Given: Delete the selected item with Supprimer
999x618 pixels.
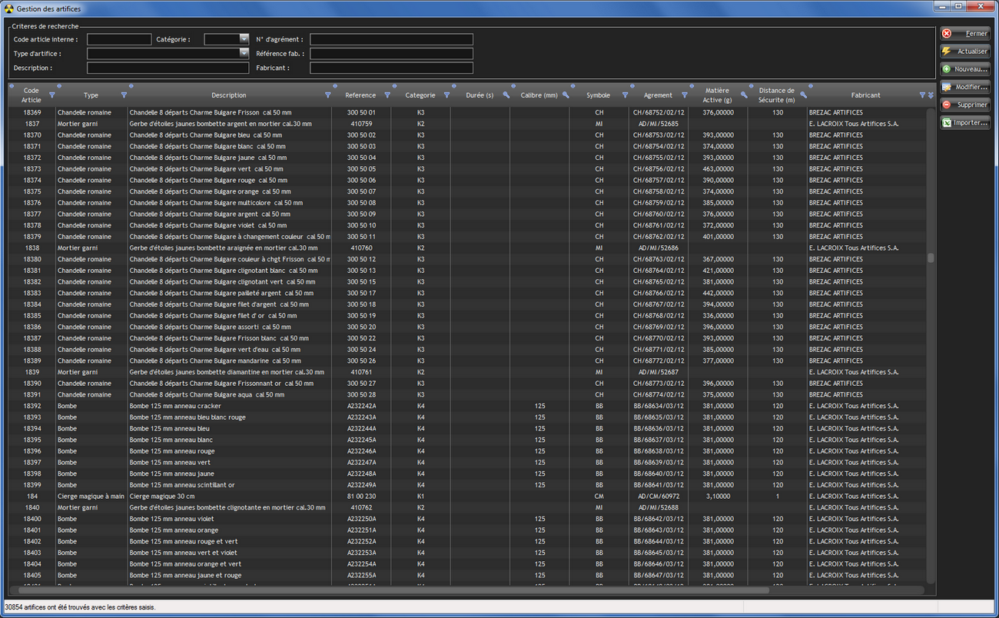Looking at the screenshot, I should 965,105.
